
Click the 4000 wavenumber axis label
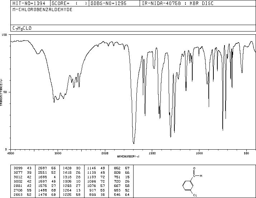pyautogui.click(x=11, y=153)
